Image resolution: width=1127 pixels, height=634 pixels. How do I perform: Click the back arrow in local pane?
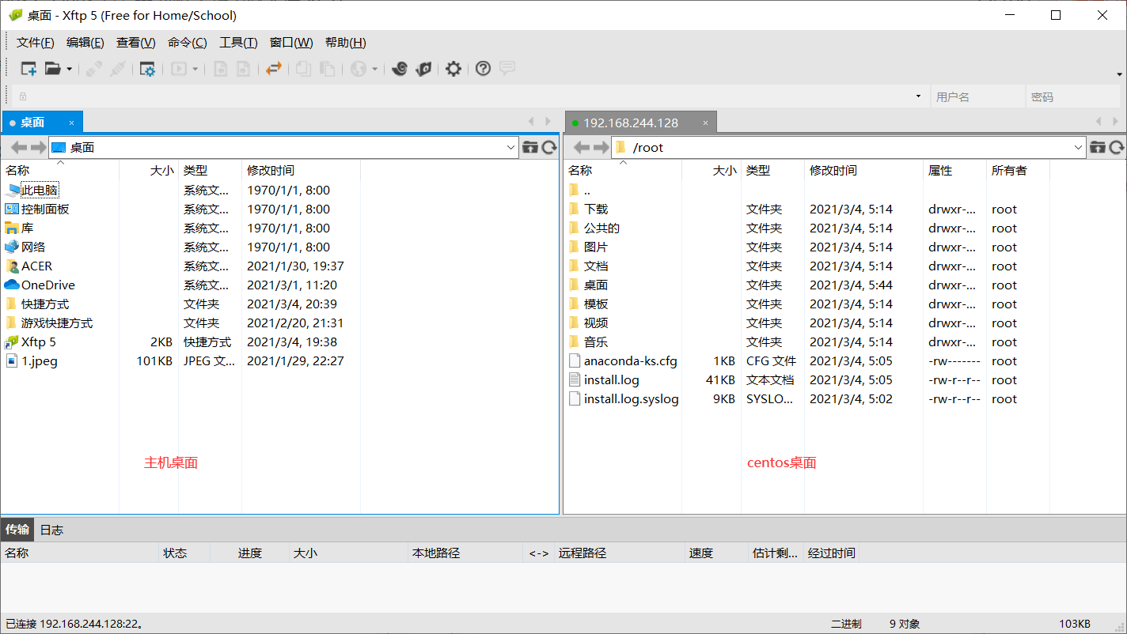click(19, 147)
